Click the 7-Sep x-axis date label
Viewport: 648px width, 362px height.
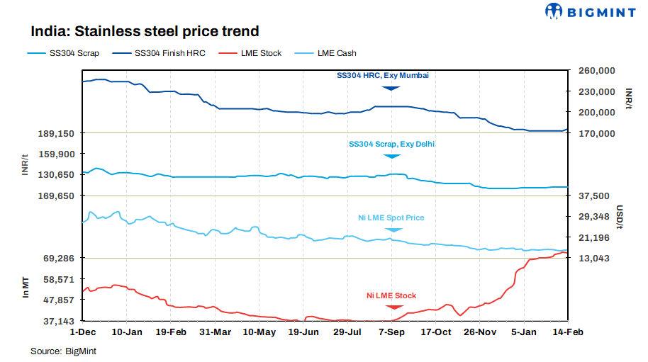point(392,332)
